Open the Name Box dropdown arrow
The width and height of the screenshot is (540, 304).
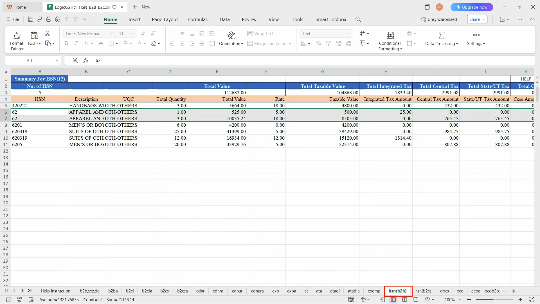[57, 61]
